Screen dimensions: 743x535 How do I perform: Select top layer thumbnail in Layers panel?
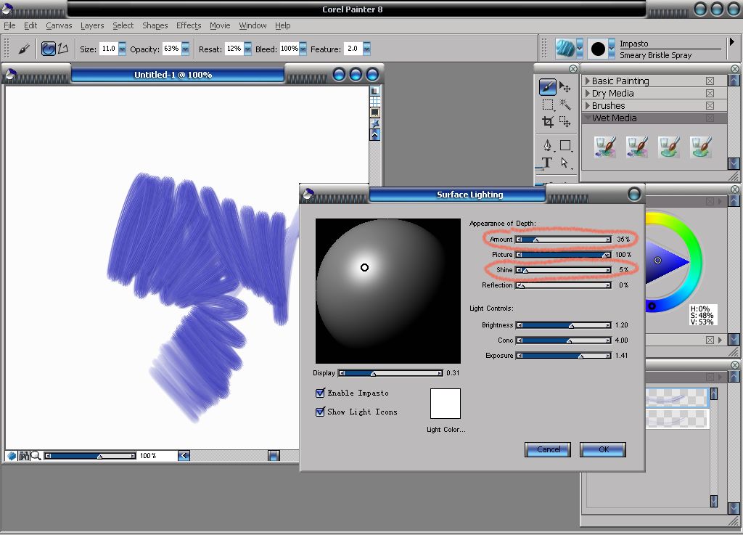tap(677, 396)
